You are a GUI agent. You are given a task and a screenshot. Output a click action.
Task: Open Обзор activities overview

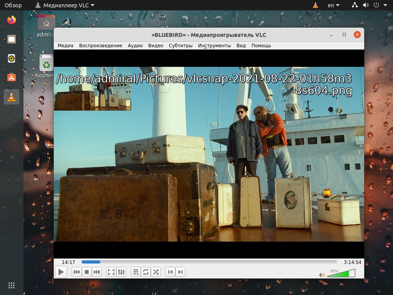[13, 5]
